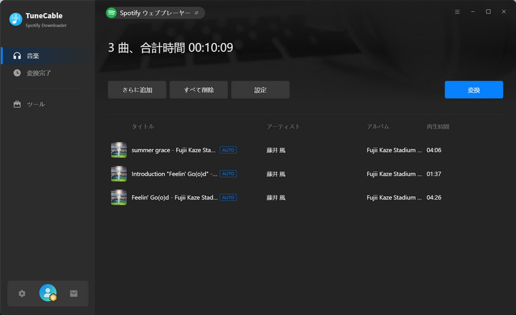Click the すべて削除 button
Viewport: 516px width, 315px height.
[x=199, y=90]
